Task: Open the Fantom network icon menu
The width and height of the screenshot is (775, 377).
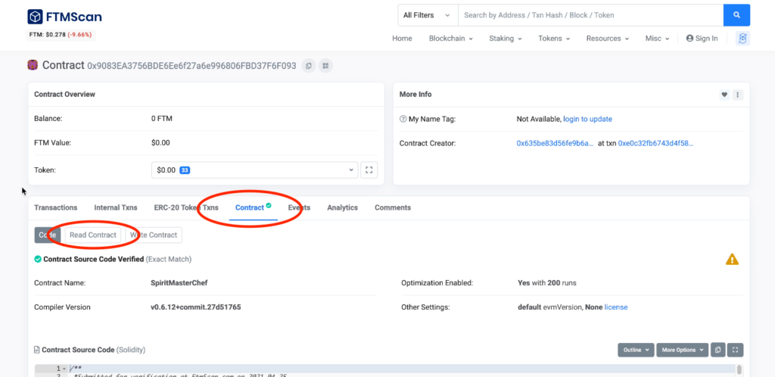Action: coord(743,39)
